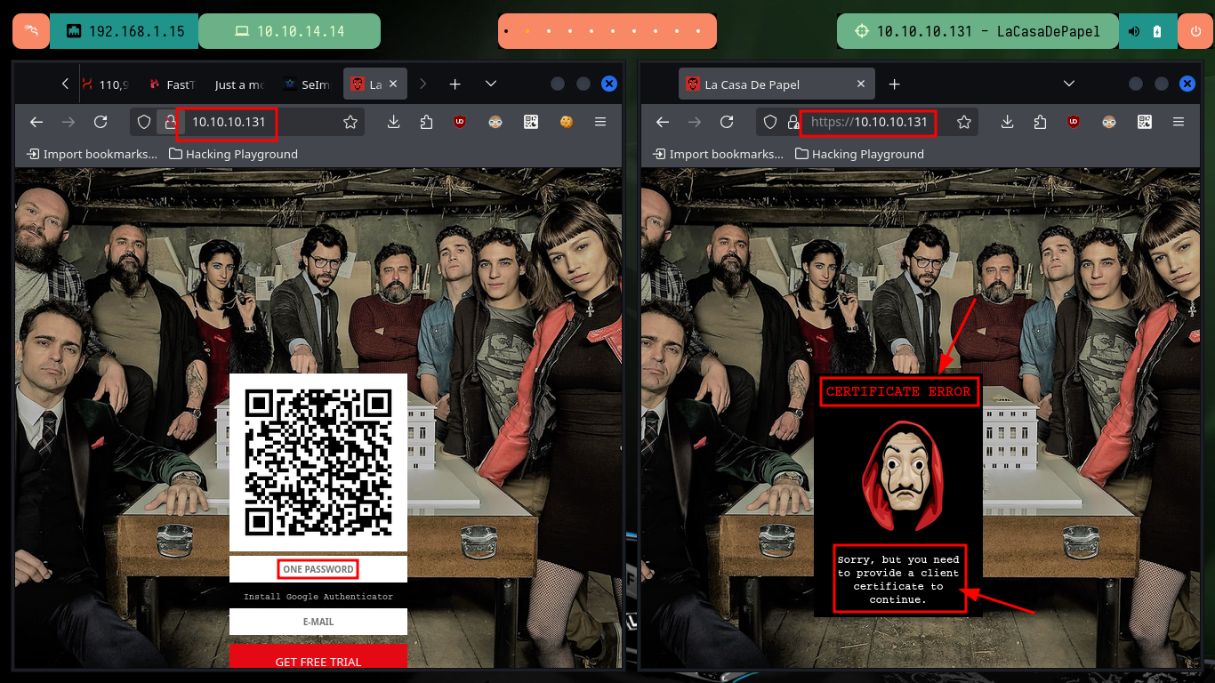Image resolution: width=1215 pixels, height=683 pixels.
Task: Switch to the 'FastT' tab in left browser
Action: click(x=172, y=84)
